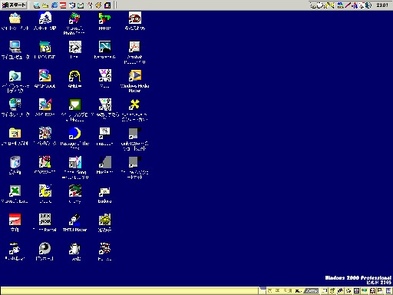Launch the Microsoft Excel shortcut
This screenshot has height=295, width=393.
click(x=15, y=191)
